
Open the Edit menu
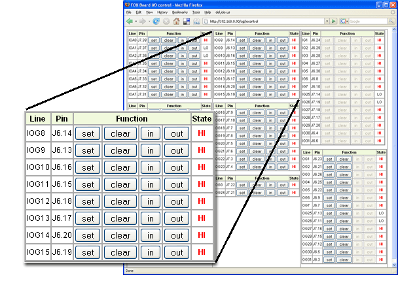pyautogui.click(x=138, y=12)
